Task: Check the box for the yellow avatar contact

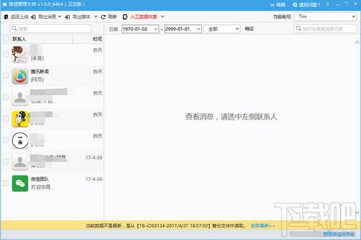Action: click(x=6, y=119)
